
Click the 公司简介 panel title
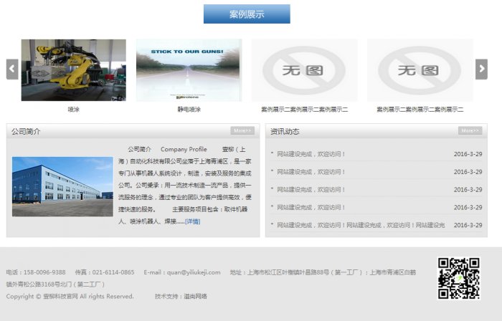26,132
